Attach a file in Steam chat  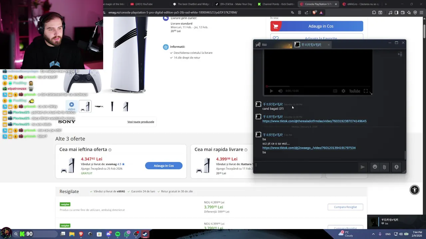pos(384,167)
